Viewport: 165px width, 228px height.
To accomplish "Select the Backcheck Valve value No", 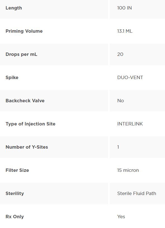I will pyautogui.click(x=121, y=101).
